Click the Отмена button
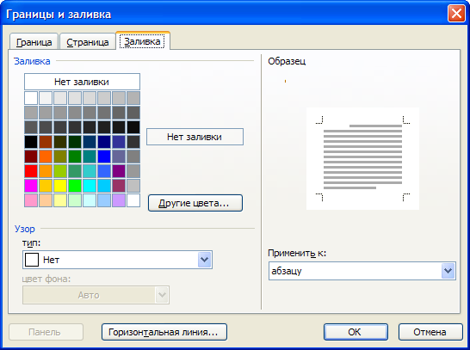 click(x=430, y=332)
